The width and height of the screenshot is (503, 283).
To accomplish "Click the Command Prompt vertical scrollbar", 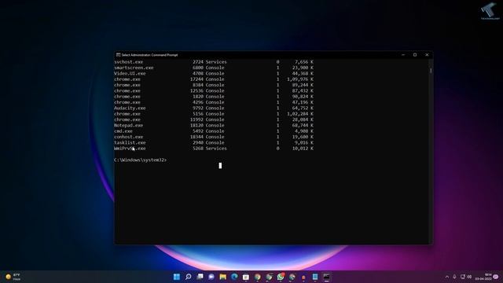I will [x=431, y=151].
